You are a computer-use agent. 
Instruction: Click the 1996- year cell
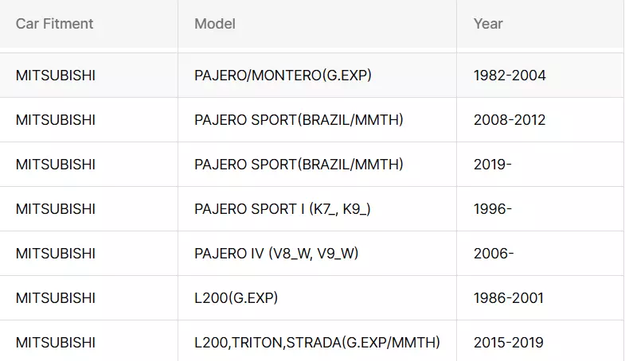tap(493, 209)
